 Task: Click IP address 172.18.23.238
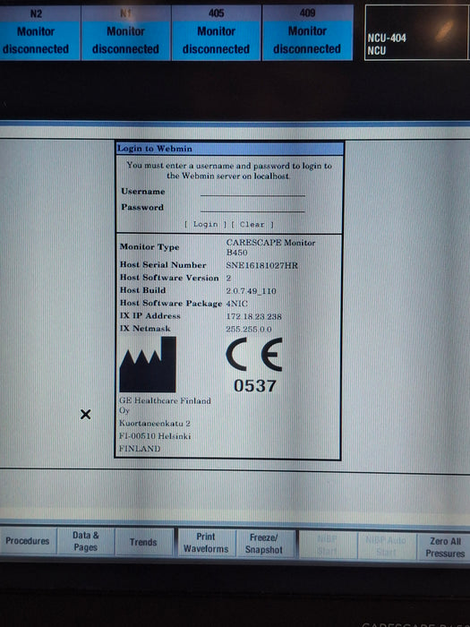(x=253, y=317)
